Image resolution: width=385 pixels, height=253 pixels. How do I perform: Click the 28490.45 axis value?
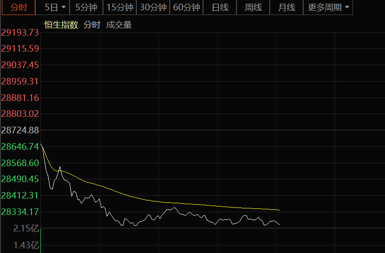(x=20, y=179)
